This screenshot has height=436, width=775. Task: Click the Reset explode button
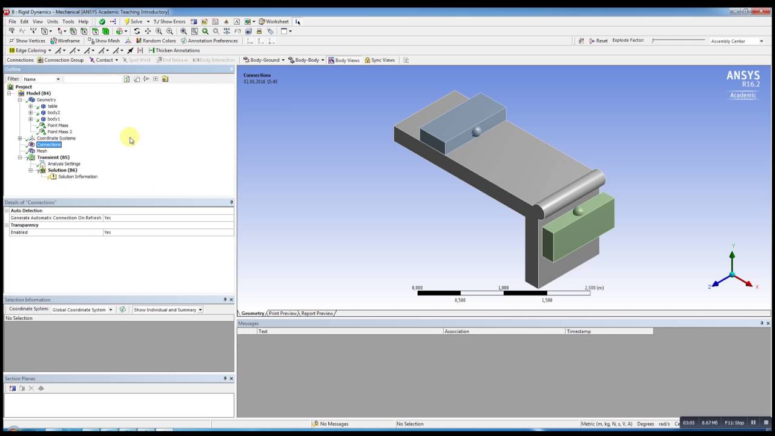(x=598, y=41)
